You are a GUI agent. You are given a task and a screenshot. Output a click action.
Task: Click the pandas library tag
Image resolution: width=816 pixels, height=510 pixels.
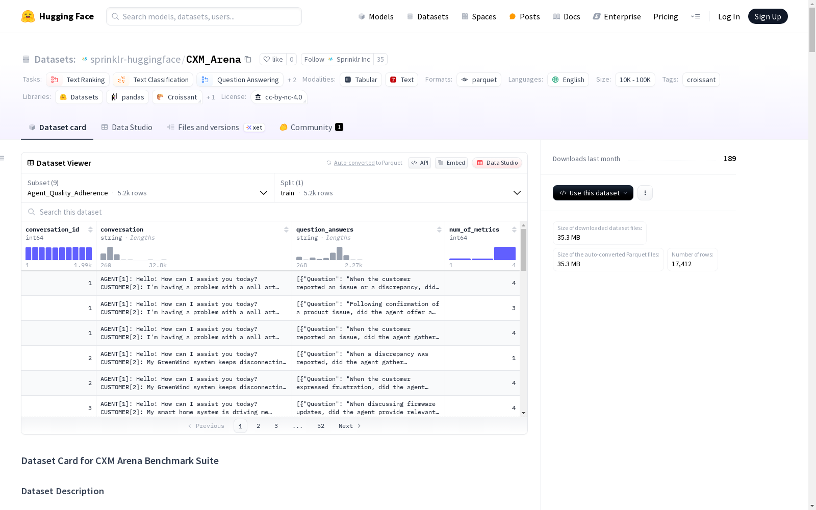coord(127,97)
